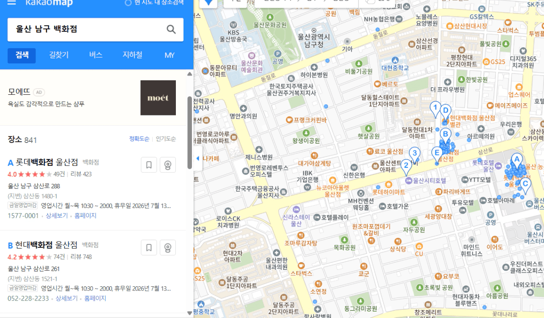Open the moét ad thumbnail
This screenshot has width=544, height=318.
(x=158, y=98)
